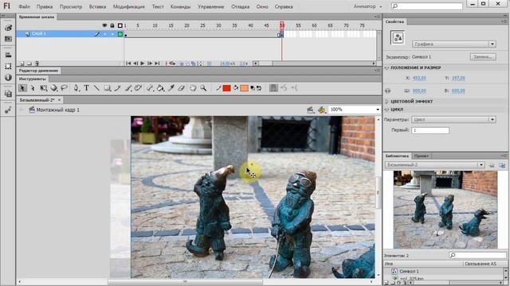Open the Параметры loop options dropdown
The width and height of the screenshot is (510, 286).
pos(453,119)
